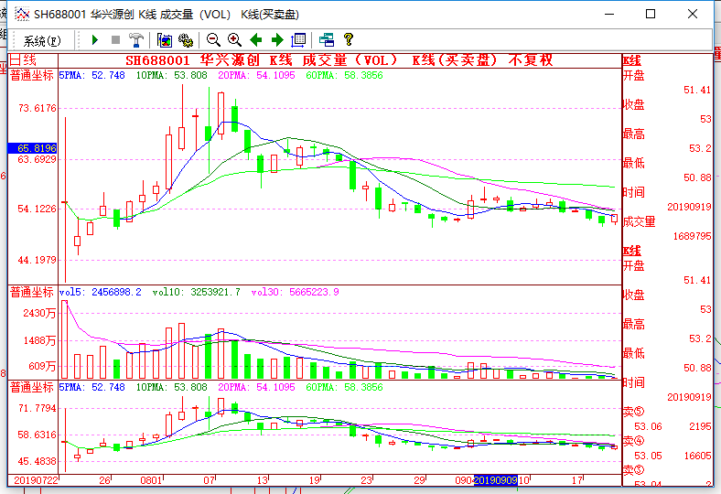
Task: Click the 60PMA: 58.3856 indicator in top panel
Action: click(344, 75)
